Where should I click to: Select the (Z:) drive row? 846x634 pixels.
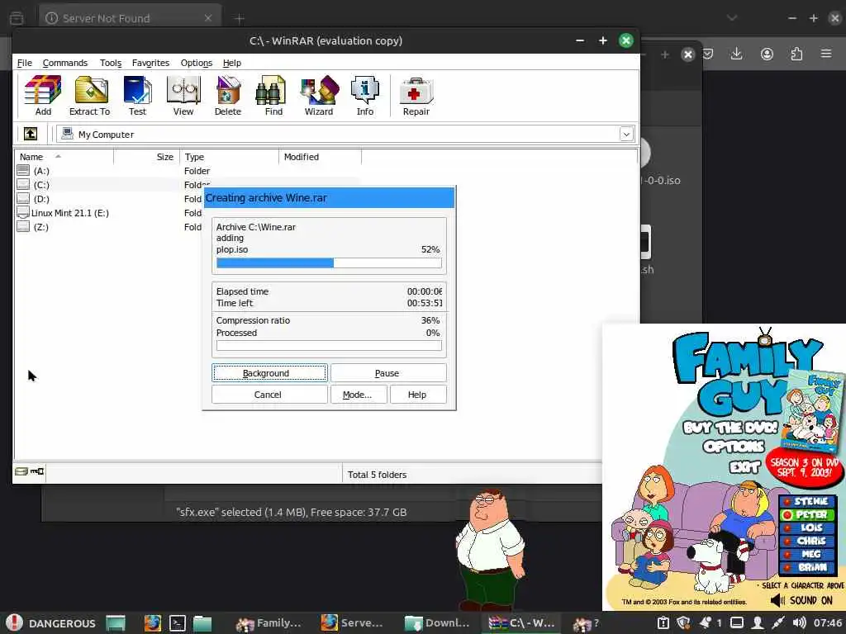(188, 226)
